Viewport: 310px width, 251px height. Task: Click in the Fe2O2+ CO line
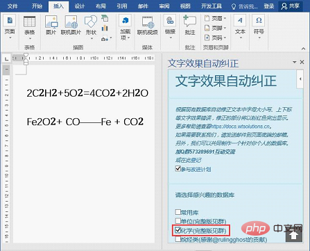pyautogui.click(x=85, y=122)
